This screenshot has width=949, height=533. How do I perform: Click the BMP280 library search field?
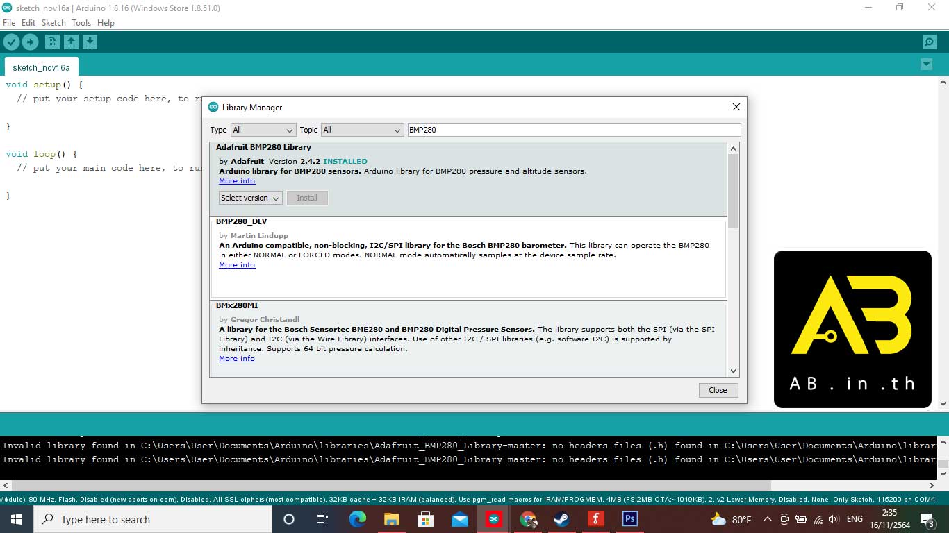tap(574, 130)
